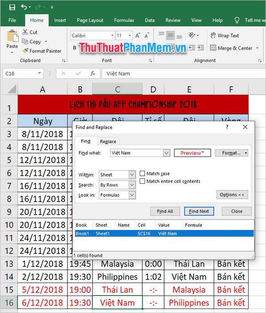Viewport: 266px width, 313px height.
Task: Click the Tell me lightbulb icon
Action: click(237, 20)
